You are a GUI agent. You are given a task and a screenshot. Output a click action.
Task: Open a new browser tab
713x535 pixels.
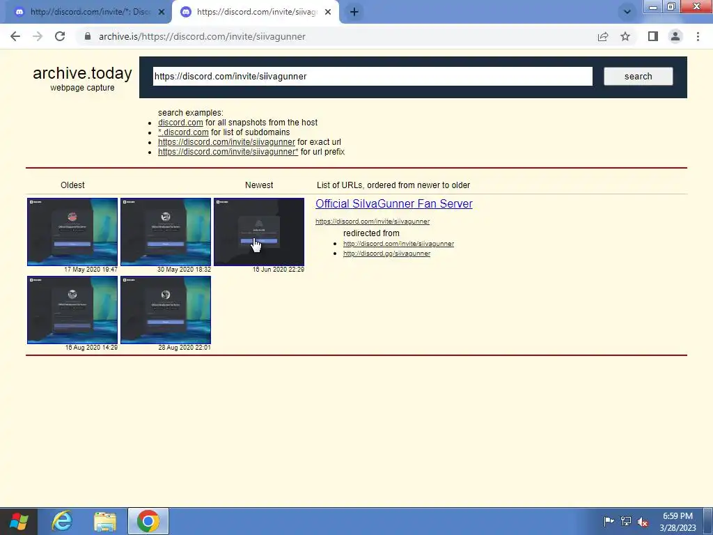(354, 13)
